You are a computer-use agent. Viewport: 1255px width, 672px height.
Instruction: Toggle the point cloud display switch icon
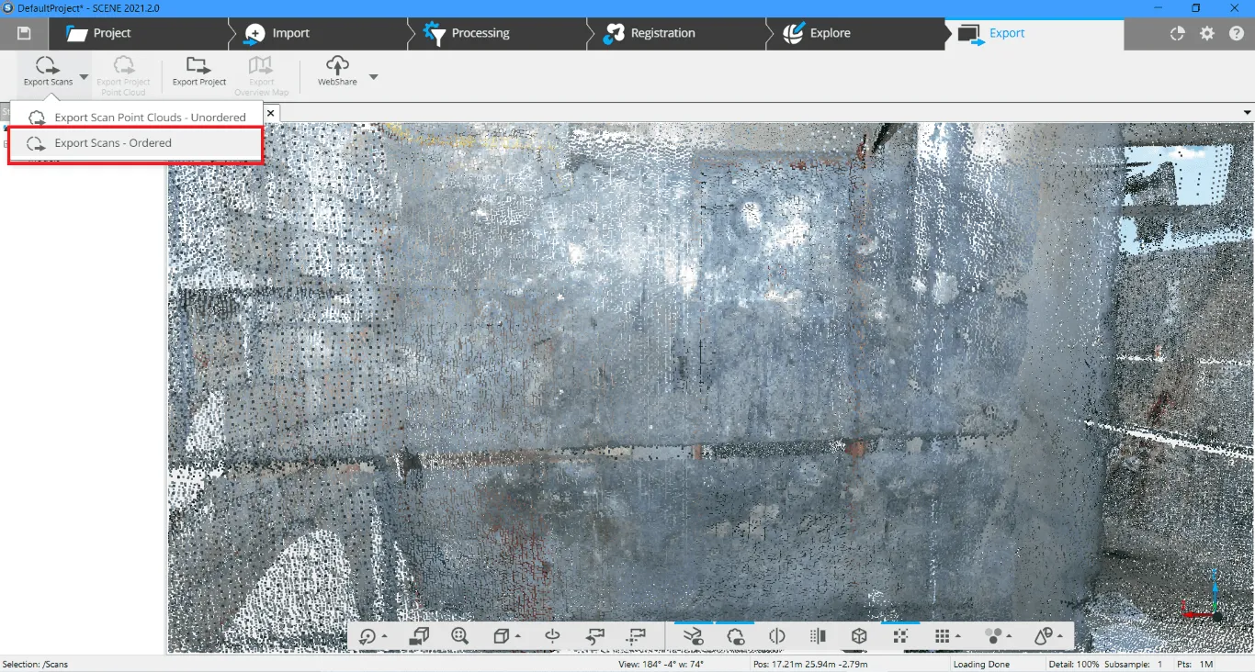(x=735, y=636)
